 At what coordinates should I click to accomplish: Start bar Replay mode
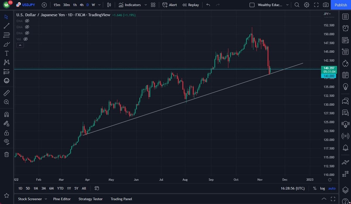(x=191, y=5)
